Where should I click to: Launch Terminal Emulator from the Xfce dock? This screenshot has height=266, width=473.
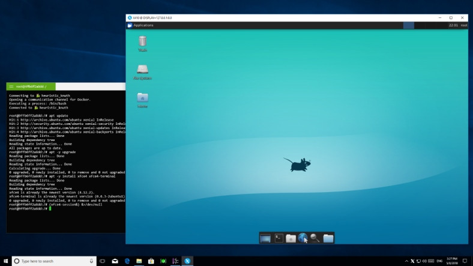click(x=279, y=238)
